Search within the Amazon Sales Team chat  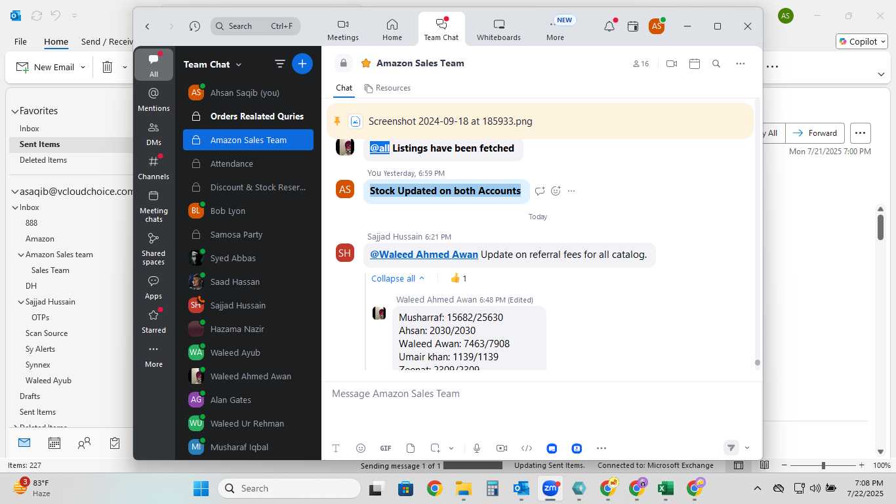click(x=716, y=64)
